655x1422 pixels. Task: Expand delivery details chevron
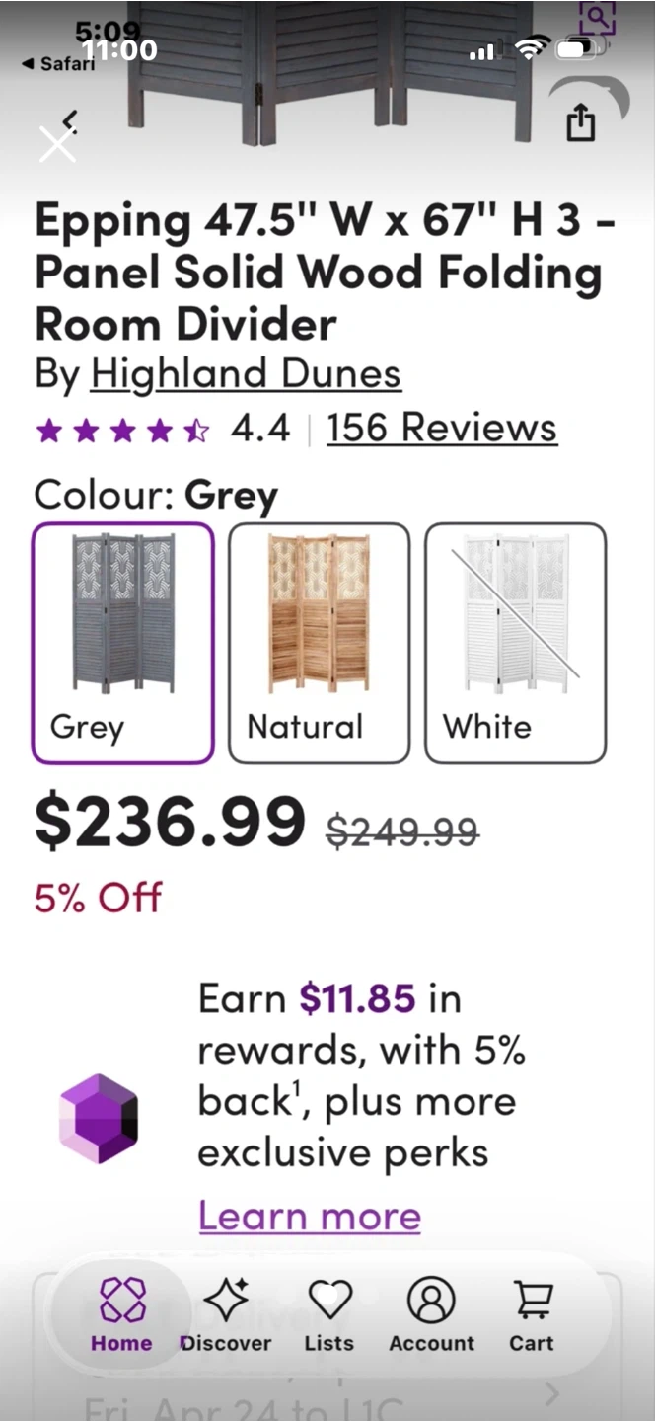pos(551,1393)
